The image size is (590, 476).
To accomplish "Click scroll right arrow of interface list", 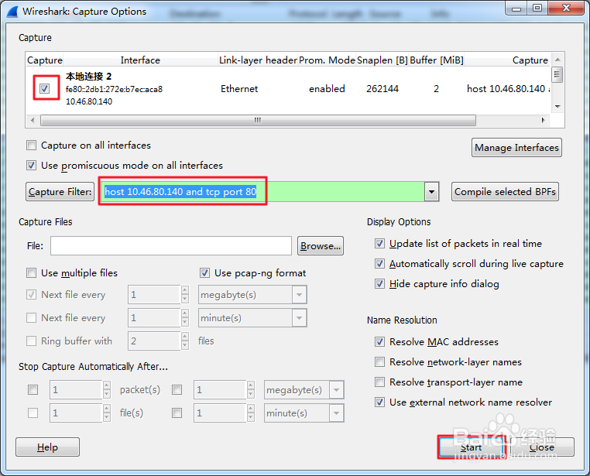I will [543, 120].
